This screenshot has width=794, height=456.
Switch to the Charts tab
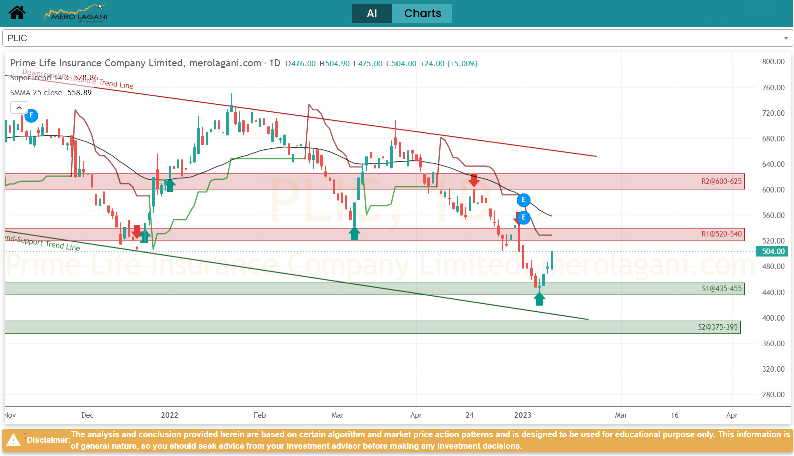(422, 13)
